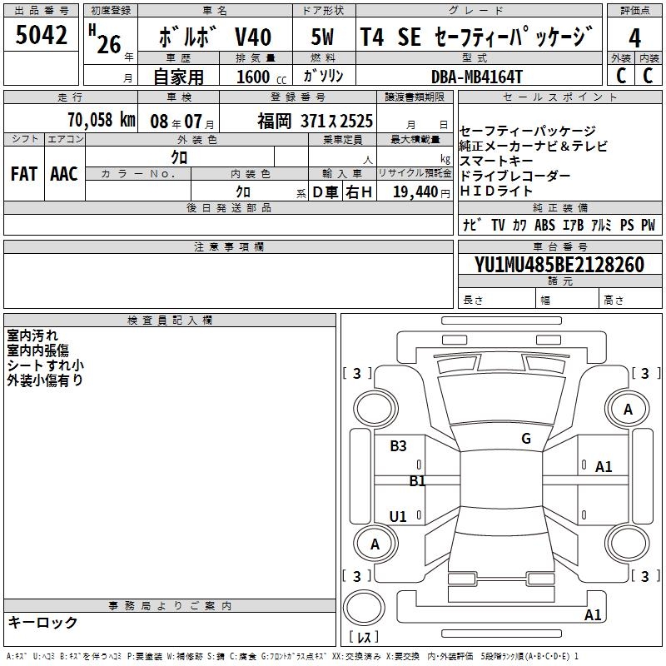Click the ABS equipment label
Image resolution: width=666 pixels, height=666 pixels.
tap(544, 225)
